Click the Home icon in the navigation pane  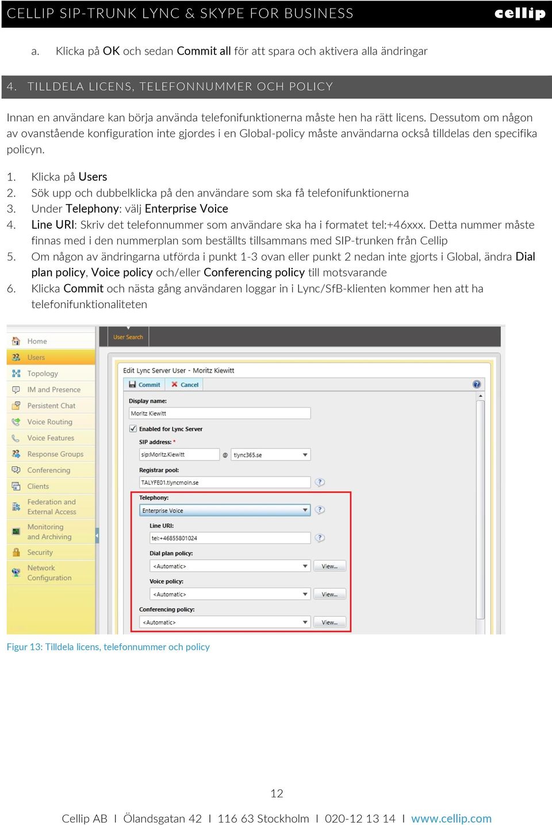(16, 341)
